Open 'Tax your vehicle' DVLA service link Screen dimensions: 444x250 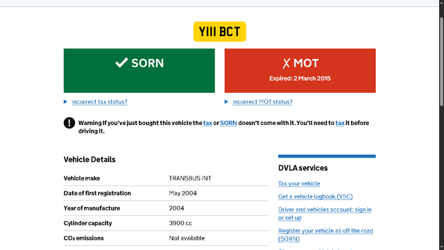[x=299, y=183]
